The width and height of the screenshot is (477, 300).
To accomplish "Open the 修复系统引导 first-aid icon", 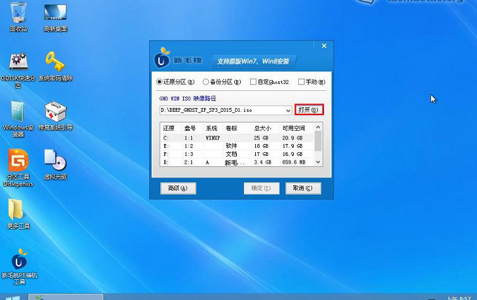I will click(56, 116).
